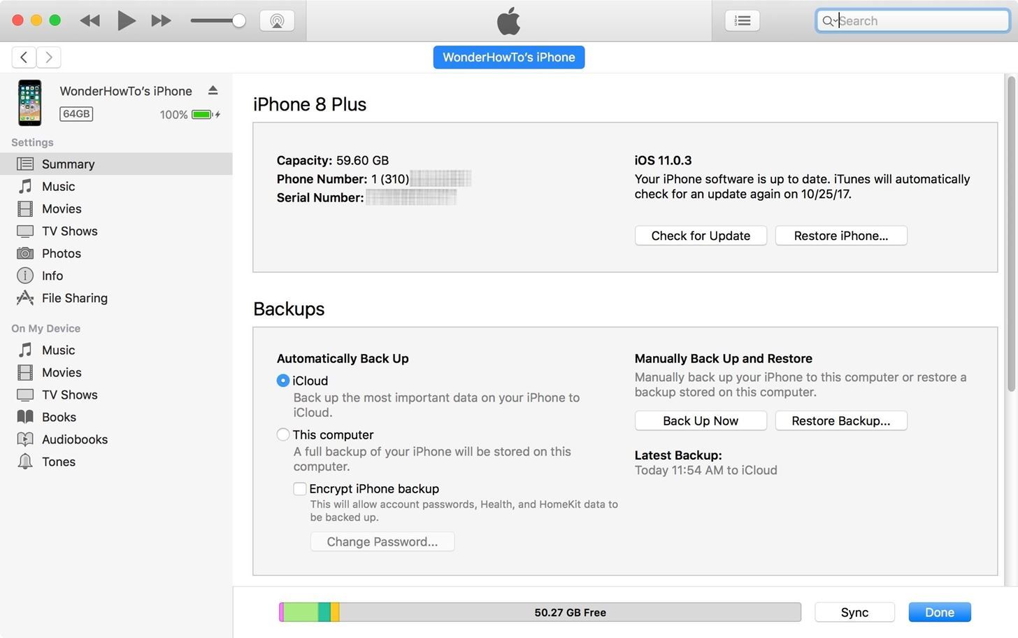Click the fast-forward playback icon
1018x638 pixels.
pos(160,20)
